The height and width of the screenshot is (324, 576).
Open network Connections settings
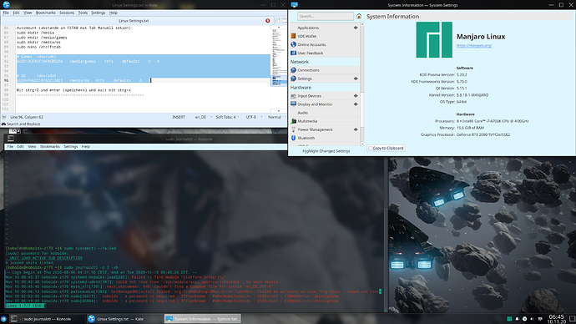point(325,70)
